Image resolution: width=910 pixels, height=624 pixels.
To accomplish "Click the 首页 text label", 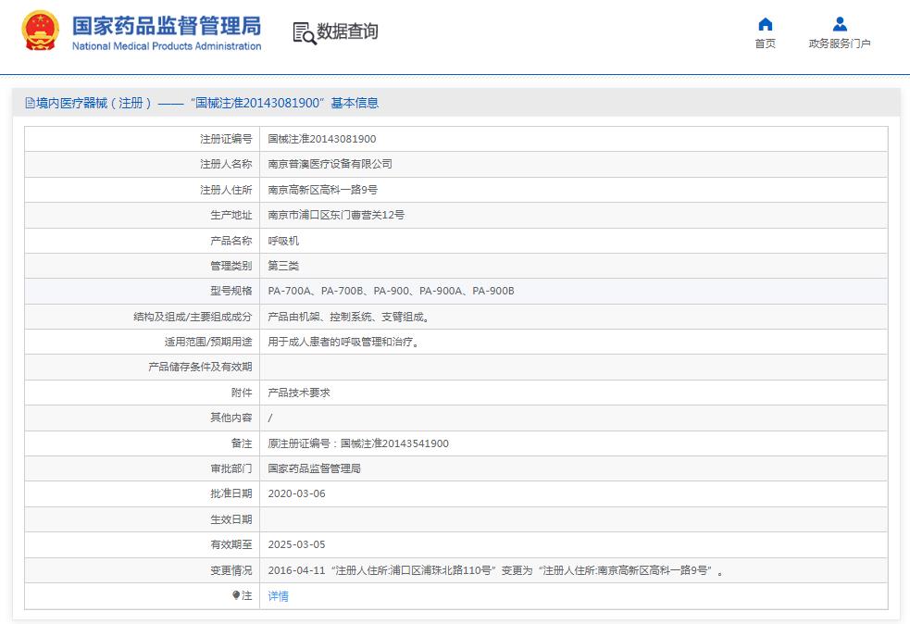I will point(765,44).
